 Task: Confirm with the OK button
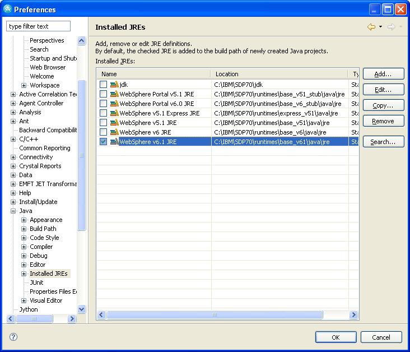point(336,337)
